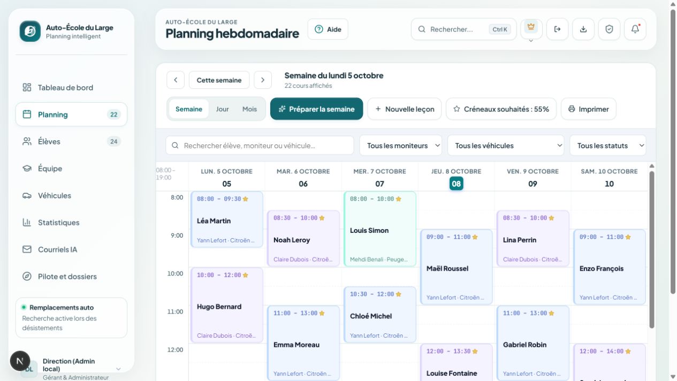
Task: Click the printer icon on Imprimer
Action: [572, 109]
